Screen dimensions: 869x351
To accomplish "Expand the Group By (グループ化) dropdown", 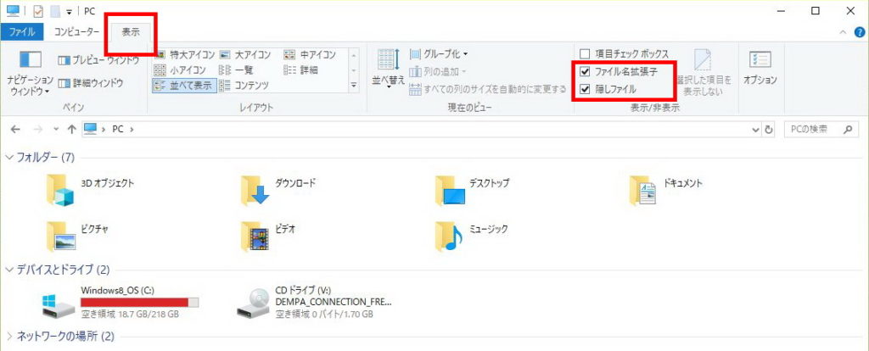I will pos(440,54).
